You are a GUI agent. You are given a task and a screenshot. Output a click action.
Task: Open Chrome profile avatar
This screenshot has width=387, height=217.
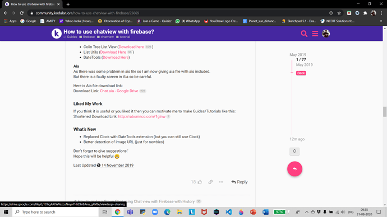374,13
